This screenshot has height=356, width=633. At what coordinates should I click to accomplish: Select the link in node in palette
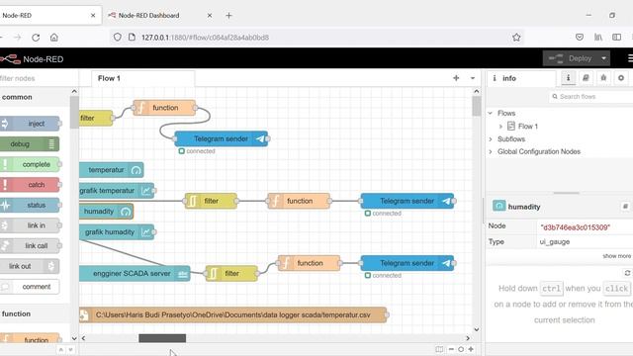(31, 225)
